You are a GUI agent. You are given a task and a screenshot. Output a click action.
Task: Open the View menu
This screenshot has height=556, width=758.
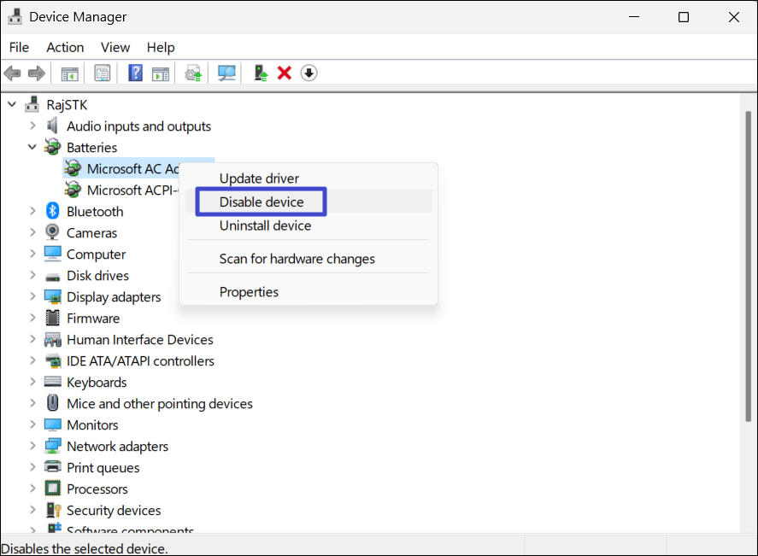(x=115, y=47)
